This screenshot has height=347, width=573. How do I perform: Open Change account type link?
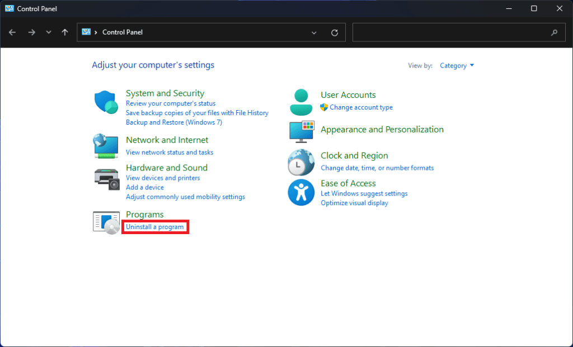coord(361,107)
